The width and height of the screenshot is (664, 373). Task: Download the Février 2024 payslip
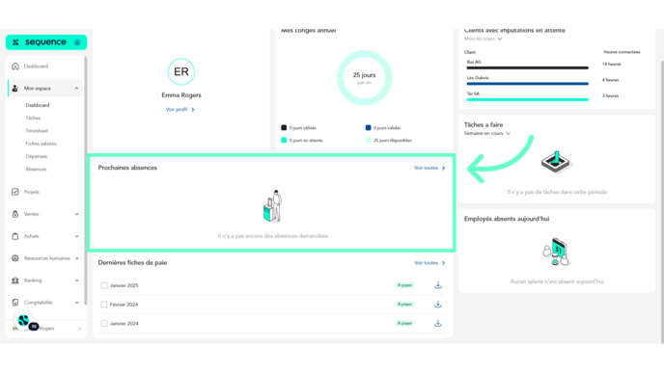[x=438, y=305]
